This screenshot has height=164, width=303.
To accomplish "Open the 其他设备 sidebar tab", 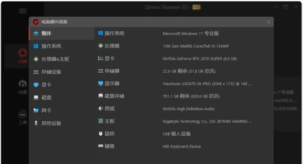I will (x=62, y=123).
